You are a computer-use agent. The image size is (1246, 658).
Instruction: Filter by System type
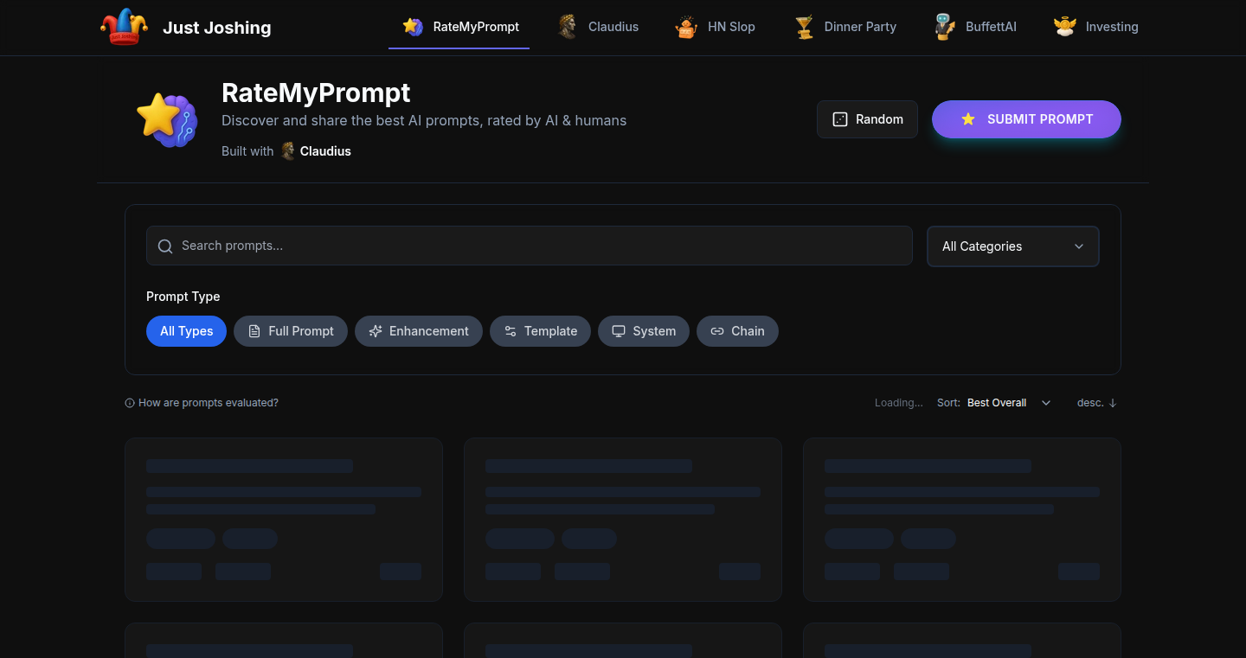(x=644, y=331)
